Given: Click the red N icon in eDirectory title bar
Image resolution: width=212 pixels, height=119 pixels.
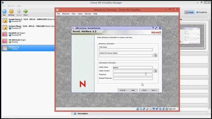Looking at the screenshot, I should point(73,28).
